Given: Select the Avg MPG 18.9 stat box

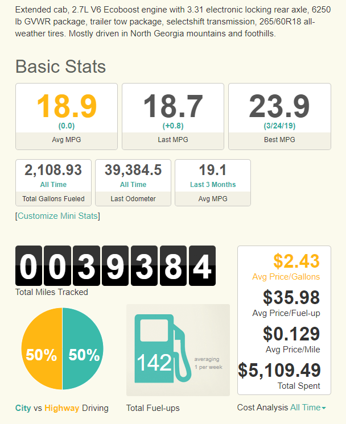Looking at the screenshot, I should pyautogui.click(x=67, y=116).
